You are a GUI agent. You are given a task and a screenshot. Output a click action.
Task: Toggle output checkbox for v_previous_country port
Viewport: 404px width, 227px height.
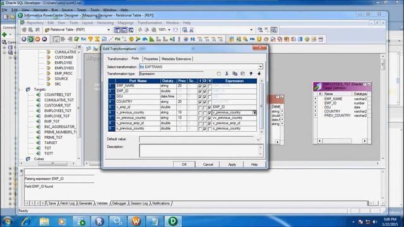click(205, 113)
